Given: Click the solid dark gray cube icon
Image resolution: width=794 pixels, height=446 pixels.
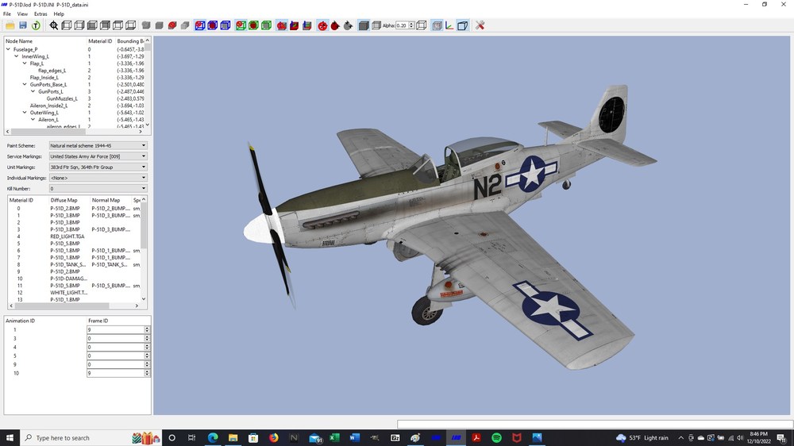Looking at the screenshot, I should pos(364,25).
